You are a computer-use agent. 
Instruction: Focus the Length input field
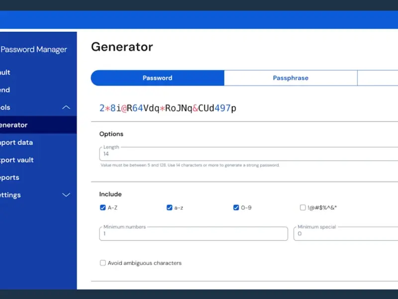pos(249,154)
